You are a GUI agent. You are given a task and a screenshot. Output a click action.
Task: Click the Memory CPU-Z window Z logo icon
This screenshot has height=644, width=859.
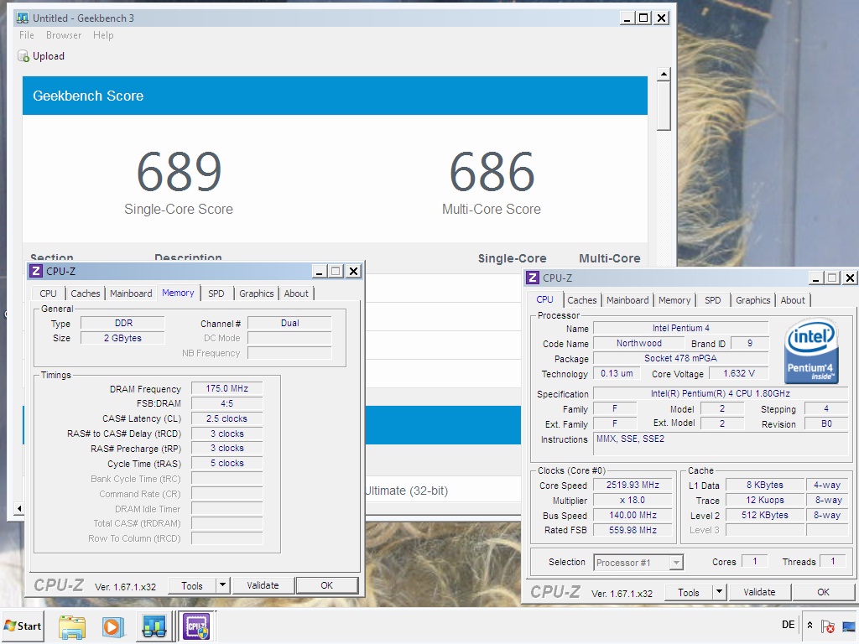pos(35,271)
